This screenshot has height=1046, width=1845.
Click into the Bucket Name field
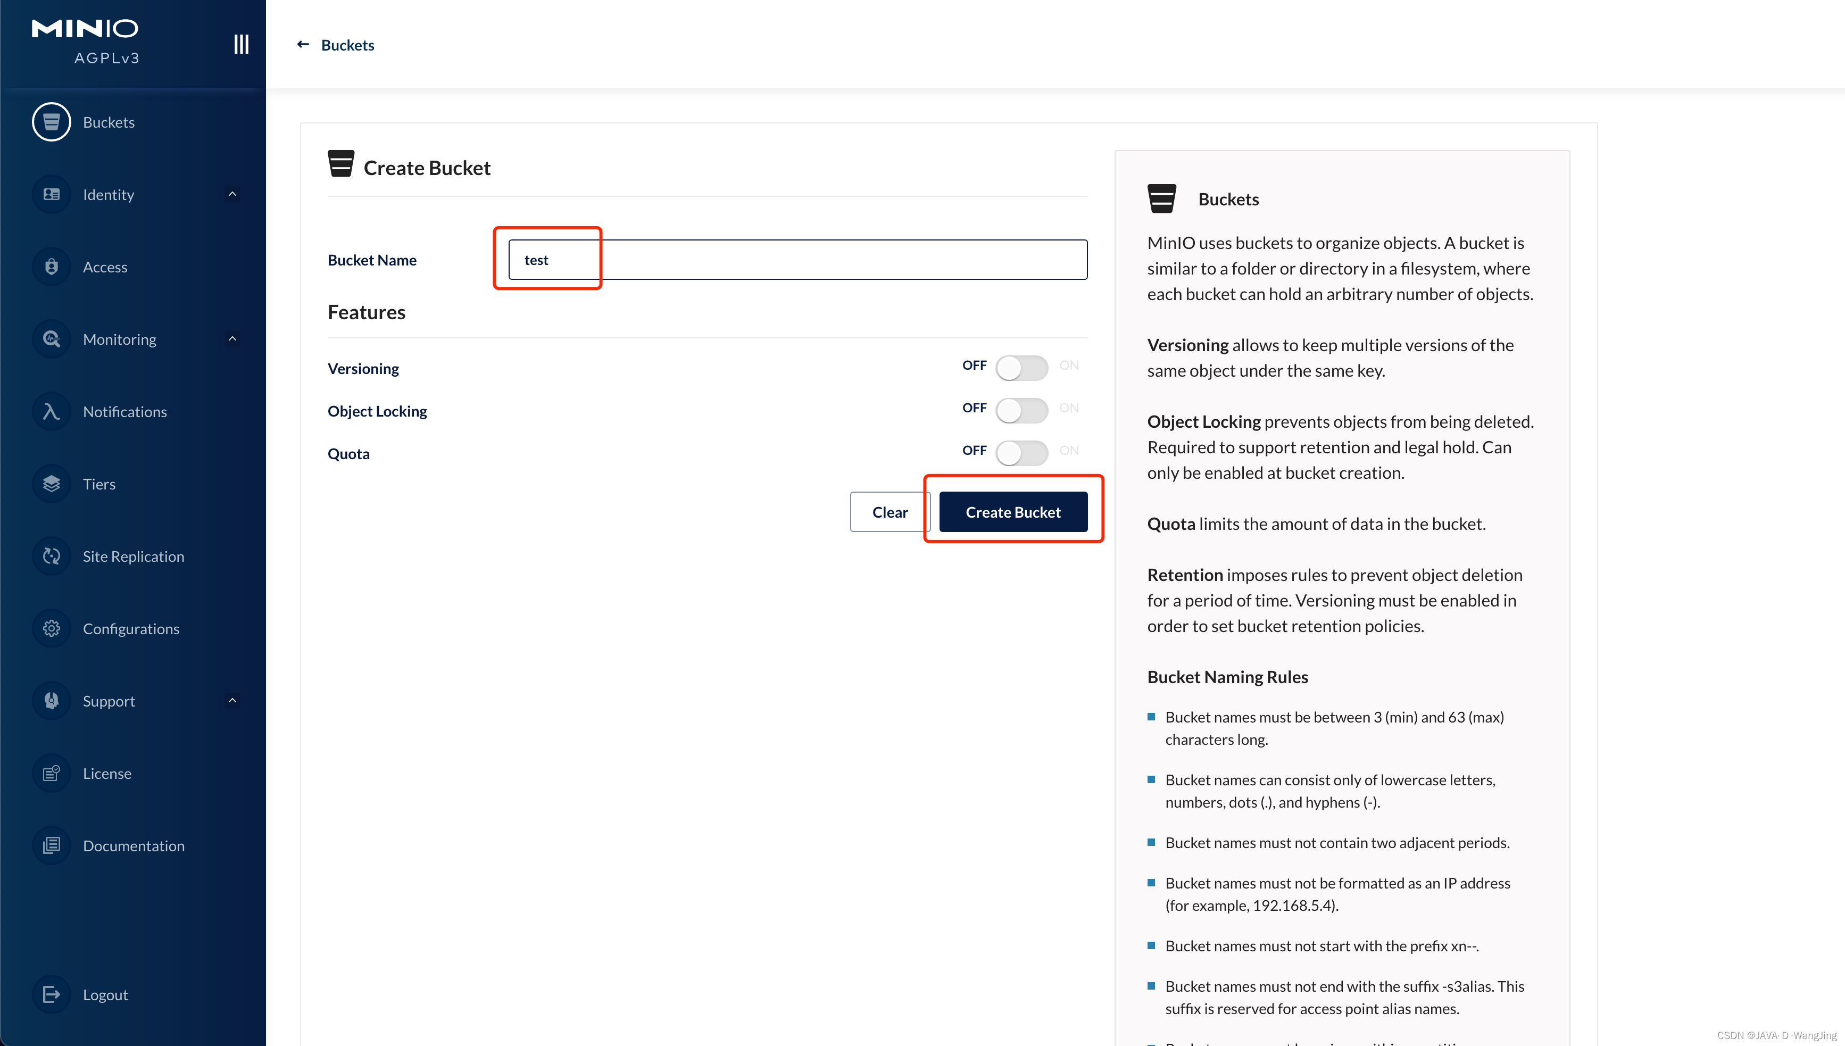tap(797, 259)
